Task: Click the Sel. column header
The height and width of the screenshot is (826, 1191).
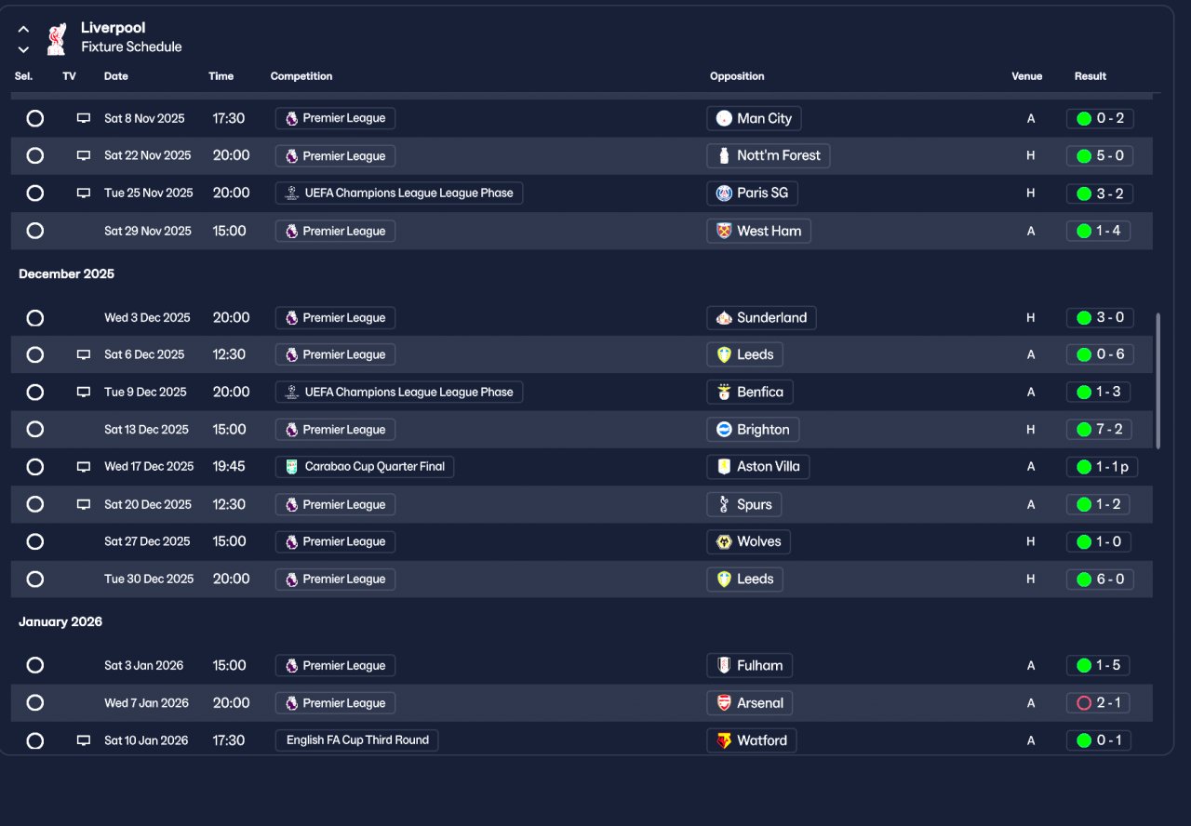Action: [x=23, y=76]
